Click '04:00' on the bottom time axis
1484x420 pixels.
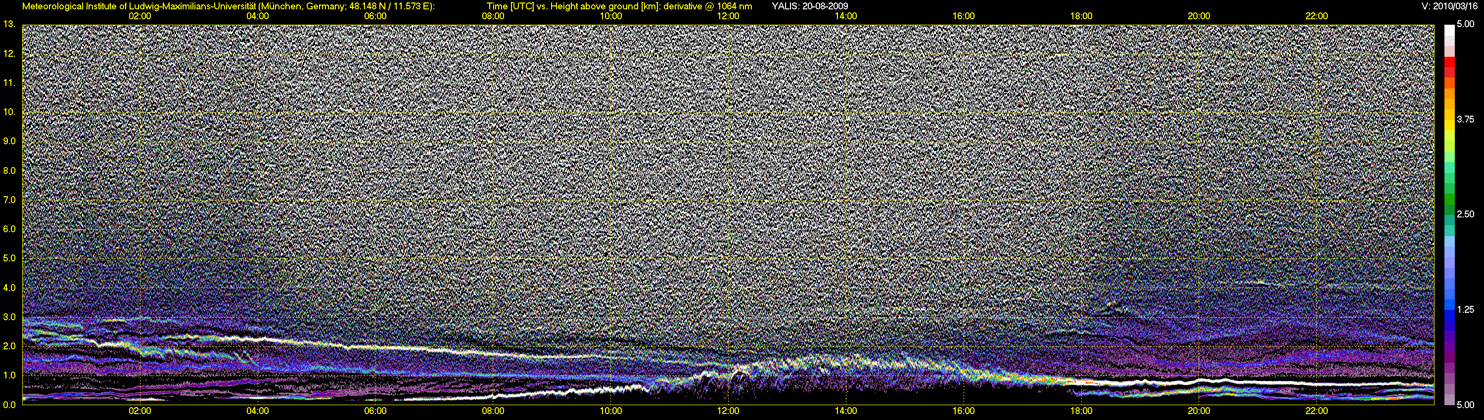[x=258, y=412]
